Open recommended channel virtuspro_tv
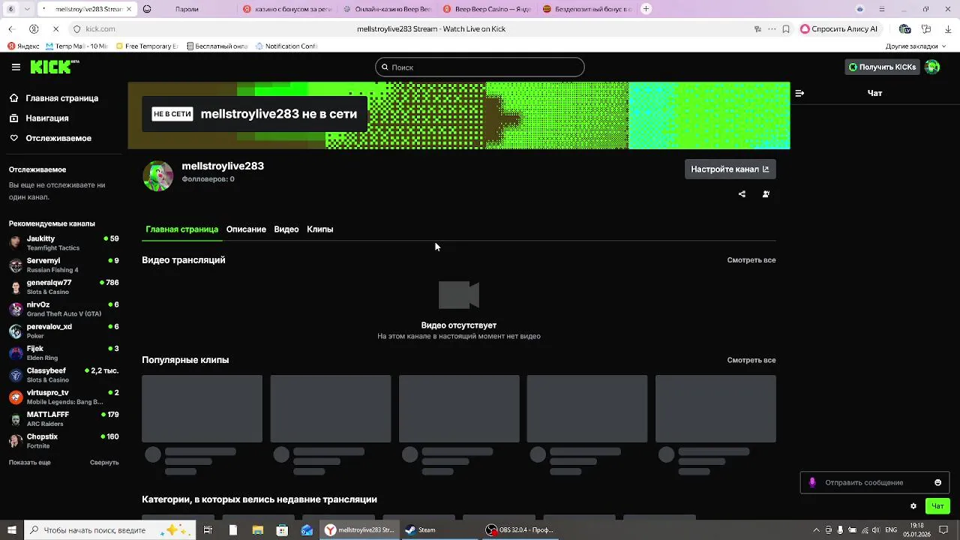The width and height of the screenshot is (960, 540). click(64, 397)
